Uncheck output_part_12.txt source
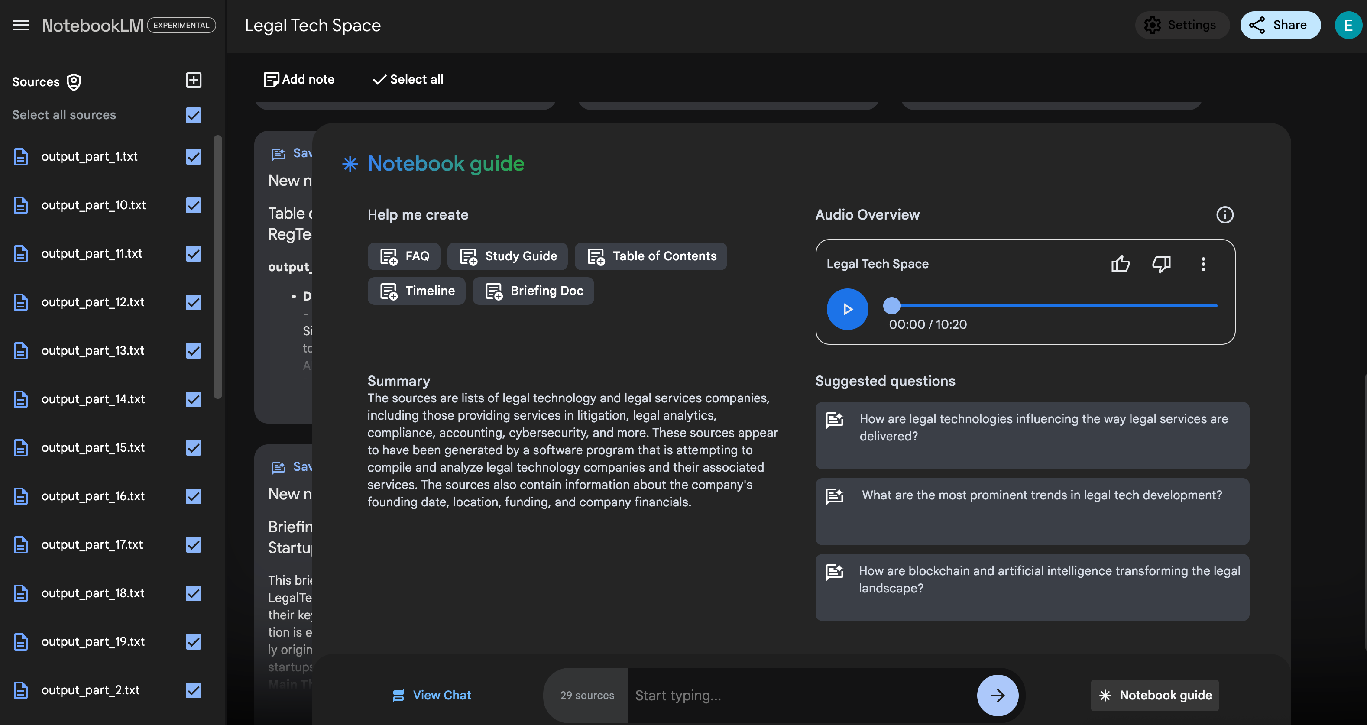 [193, 302]
